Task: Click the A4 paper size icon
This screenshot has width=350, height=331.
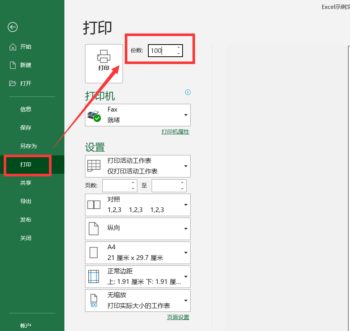Action: click(x=93, y=253)
